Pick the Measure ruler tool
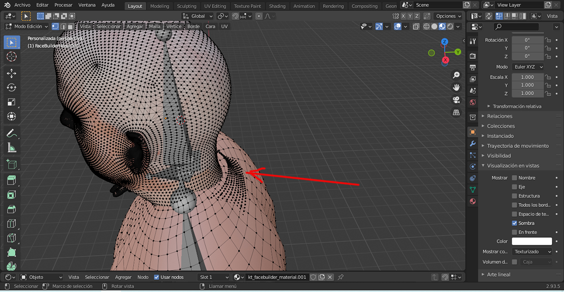564x292 pixels. point(12,148)
